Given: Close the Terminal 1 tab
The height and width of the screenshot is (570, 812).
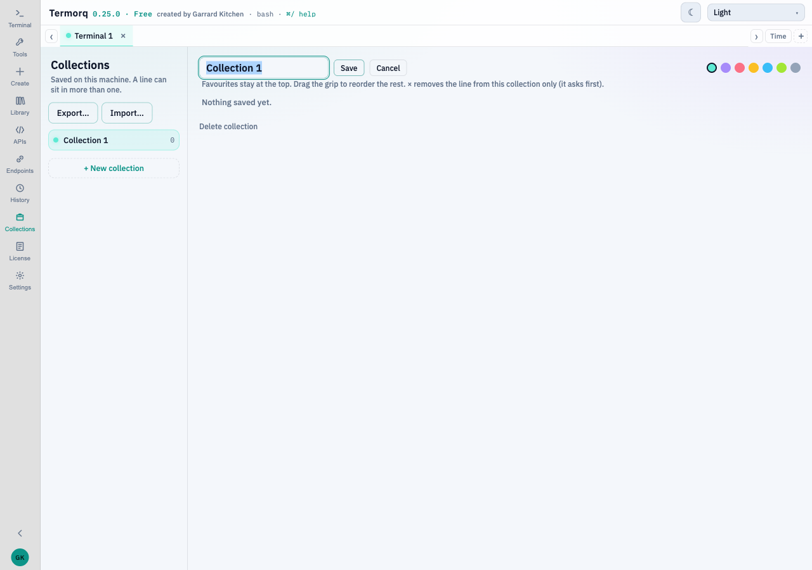Looking at the screenshot, I should (x=123, y=36).
